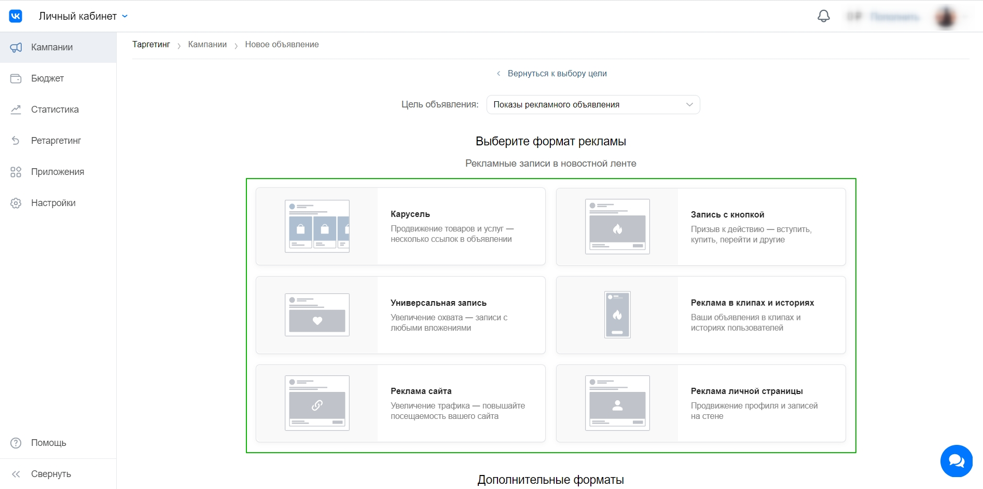Open Бюджет in the sidebar
This screenshot has height=489, width=983.
click(58, 78)
